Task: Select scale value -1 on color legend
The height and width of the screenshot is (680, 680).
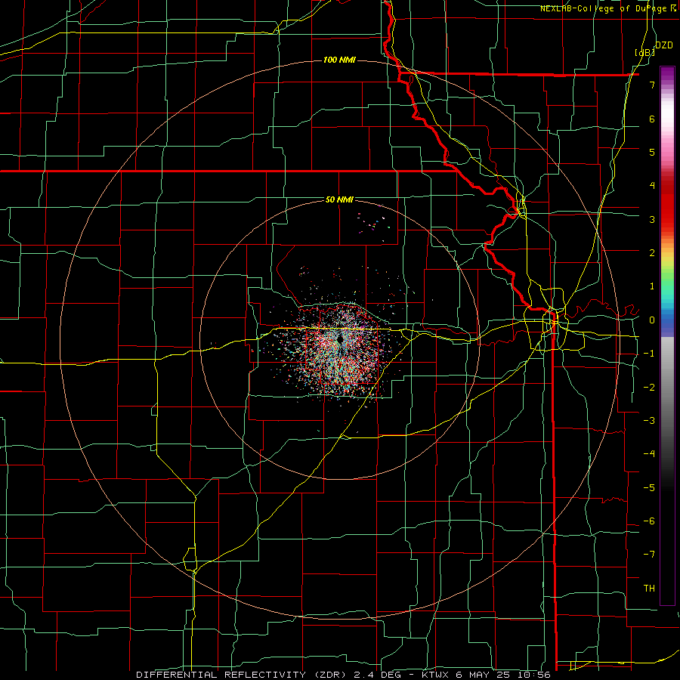Action: click(649, 354)
